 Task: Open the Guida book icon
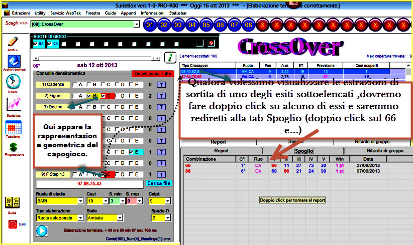12,202
